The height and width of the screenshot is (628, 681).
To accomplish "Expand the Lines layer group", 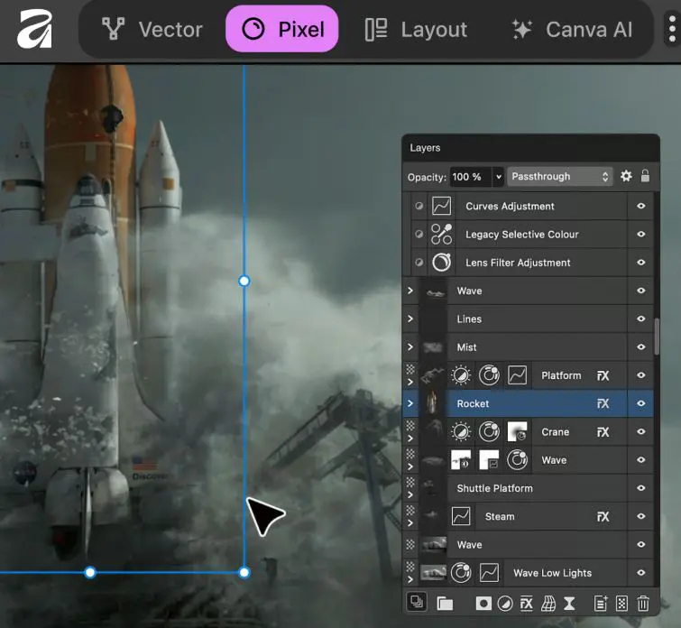I will pyautogui.click(x=410, y=319).
